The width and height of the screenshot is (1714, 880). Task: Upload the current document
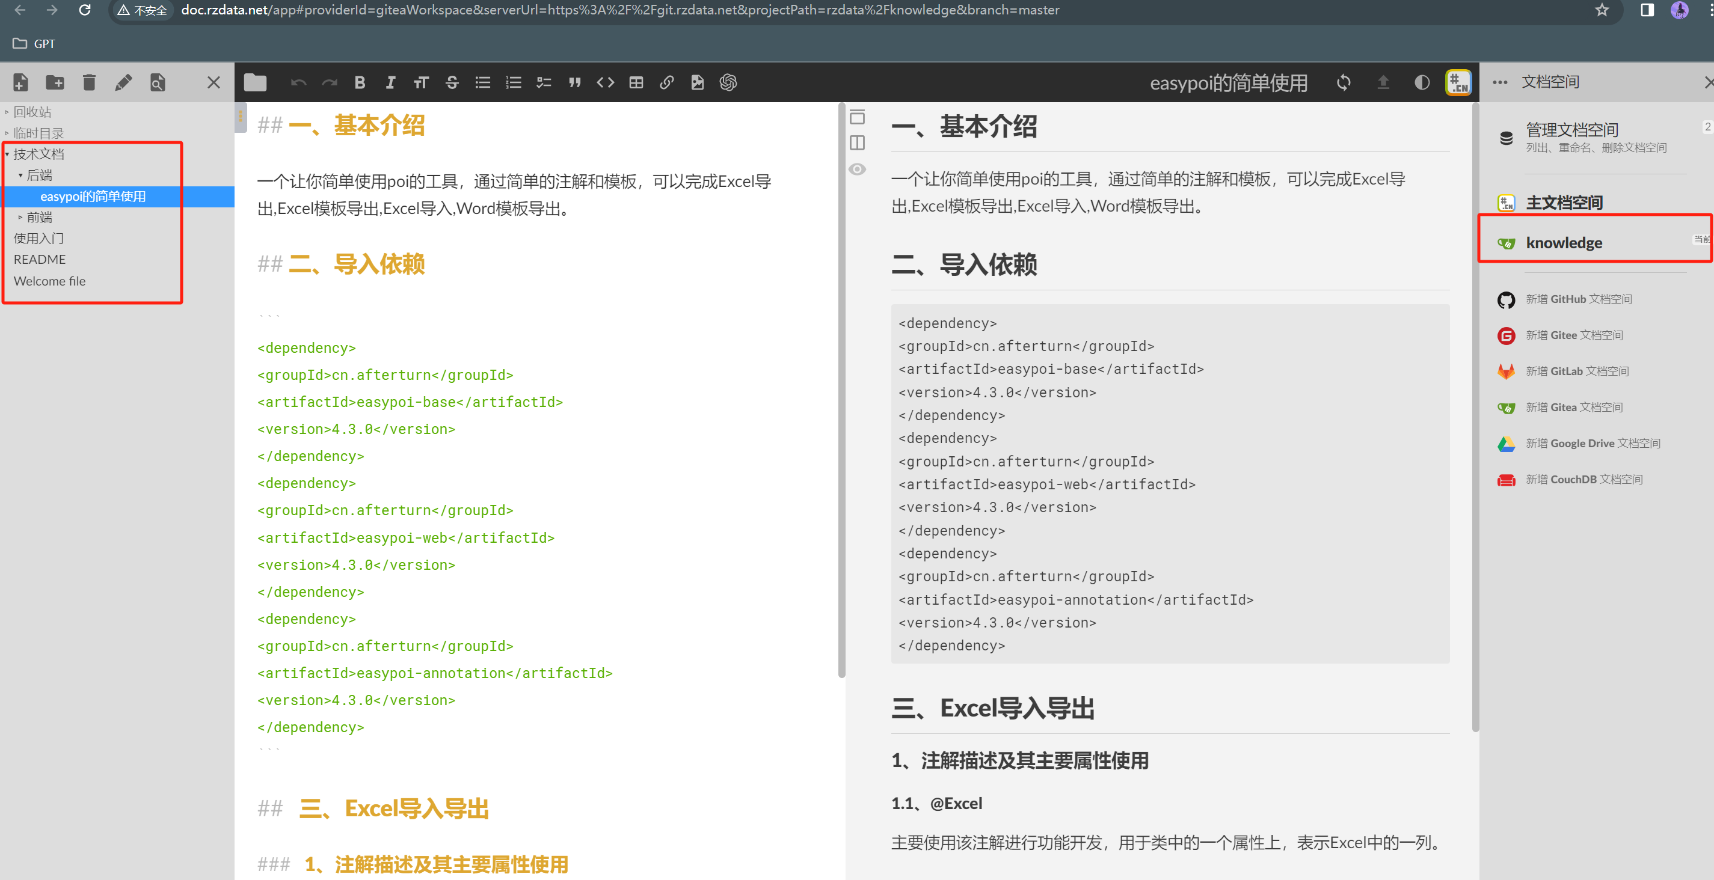click(1383, 82)
